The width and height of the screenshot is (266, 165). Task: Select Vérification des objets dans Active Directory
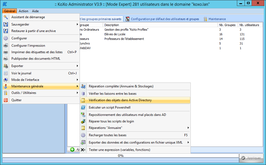click(135, 100)
